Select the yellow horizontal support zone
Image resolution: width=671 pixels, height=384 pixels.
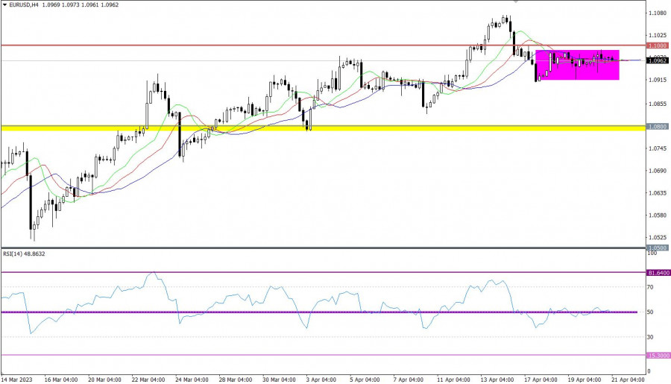point(298,128)
